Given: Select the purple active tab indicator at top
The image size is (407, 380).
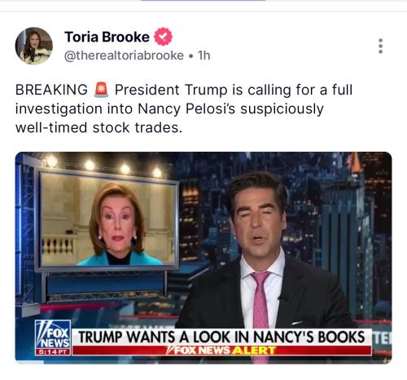Looking at the screenshot, I should click(x=203, y=1).
